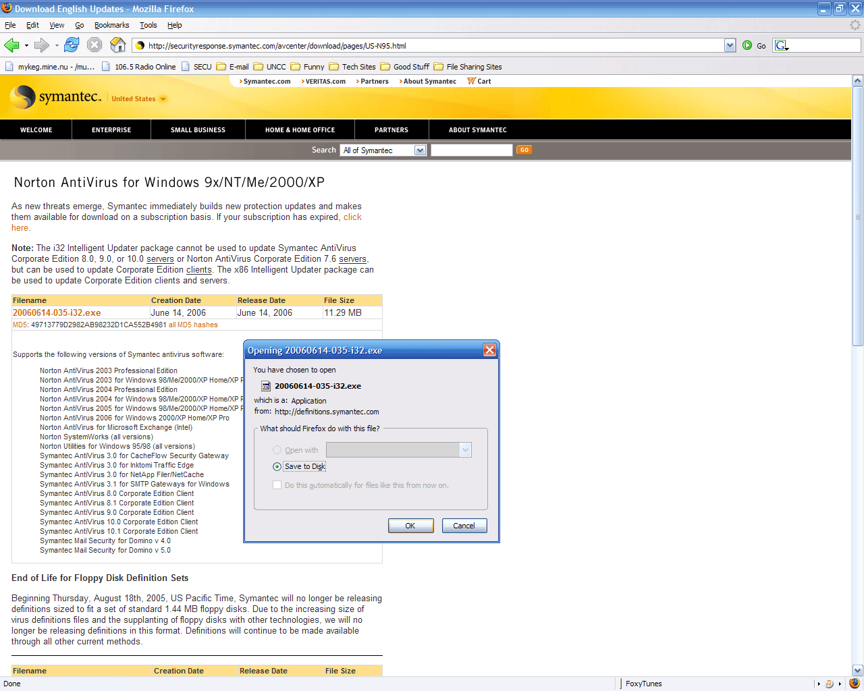Click the green Back arrow button

(11, 45)
